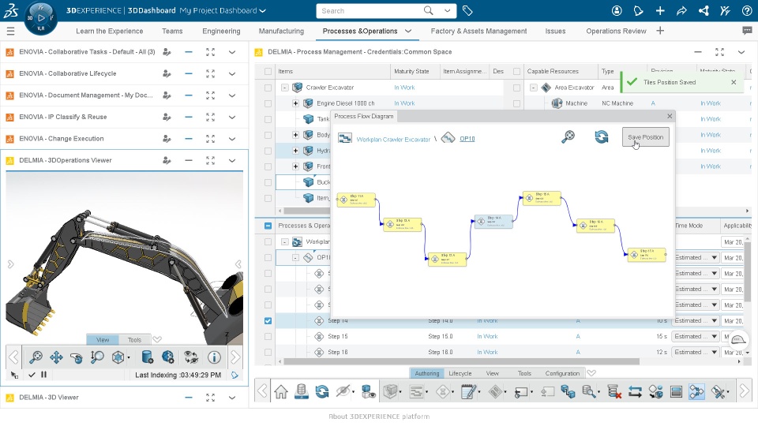This screenshot has width=758, height=426.
Task: Open the OP10 breadcrumb link
Action: point(467,139)
